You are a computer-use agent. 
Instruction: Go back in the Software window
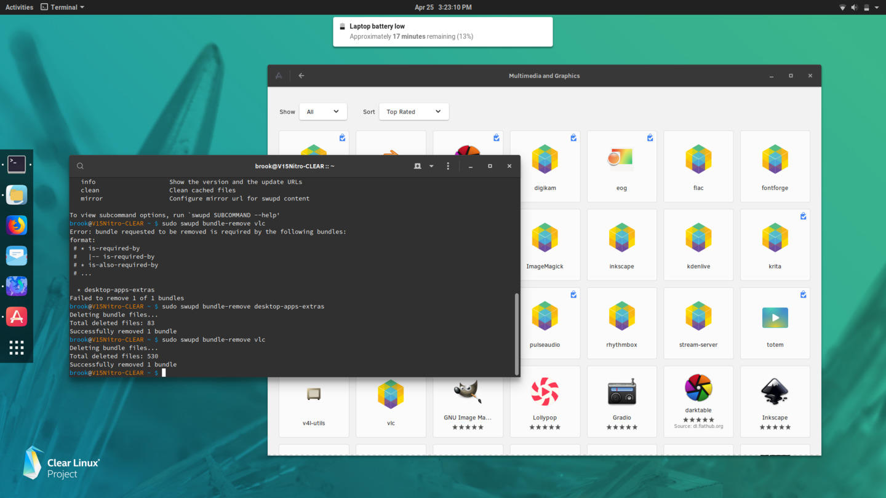tap(301, 76)
